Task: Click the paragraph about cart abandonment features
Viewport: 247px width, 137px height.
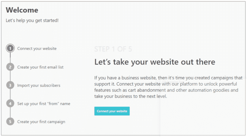Action: (168, 87)
